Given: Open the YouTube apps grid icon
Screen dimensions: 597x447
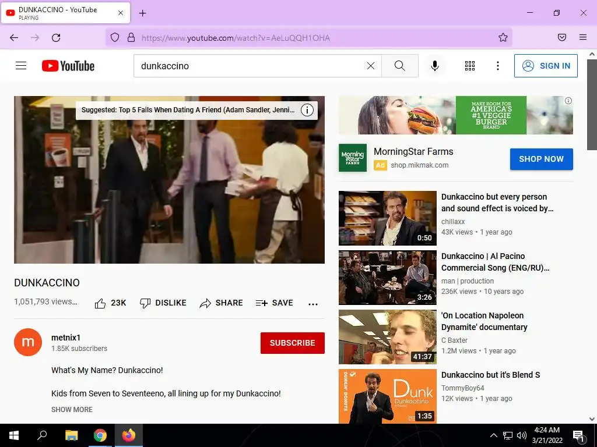Looking at the screenshot, I should tap(470, 66).
